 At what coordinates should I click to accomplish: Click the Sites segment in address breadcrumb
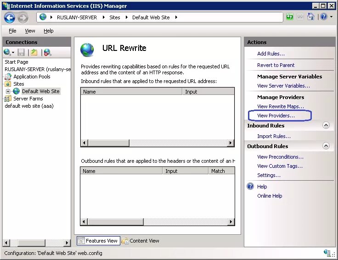(115, 17)
